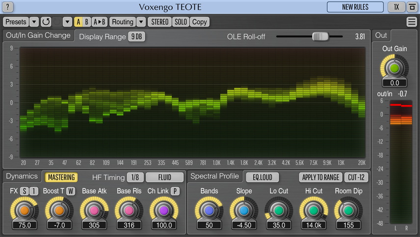Open the hamburger settings menu

coord(412,22)
